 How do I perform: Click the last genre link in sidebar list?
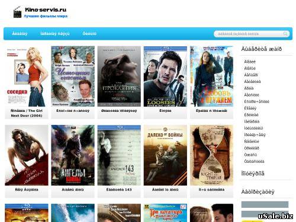pyautogui.click(x=254, y=161)
